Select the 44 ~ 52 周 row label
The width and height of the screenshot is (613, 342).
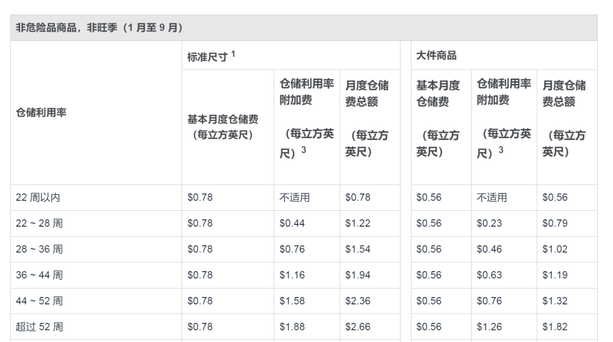click(x=39, y=301)
